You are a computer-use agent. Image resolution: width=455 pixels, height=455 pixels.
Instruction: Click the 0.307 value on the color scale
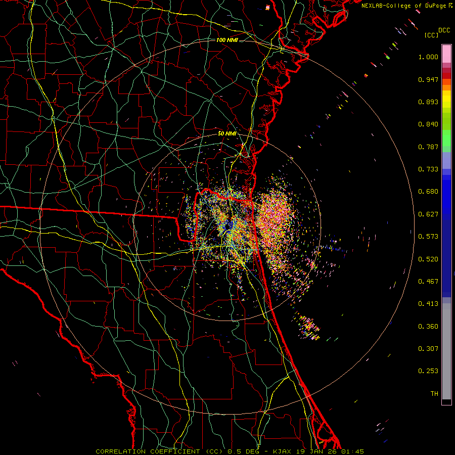coord(428,349)
